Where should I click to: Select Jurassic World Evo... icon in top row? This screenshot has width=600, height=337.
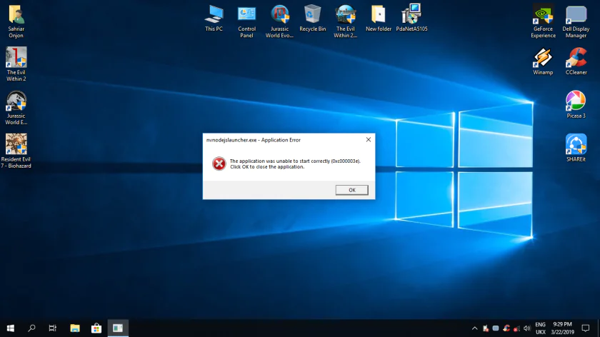[x=280, y=21]
